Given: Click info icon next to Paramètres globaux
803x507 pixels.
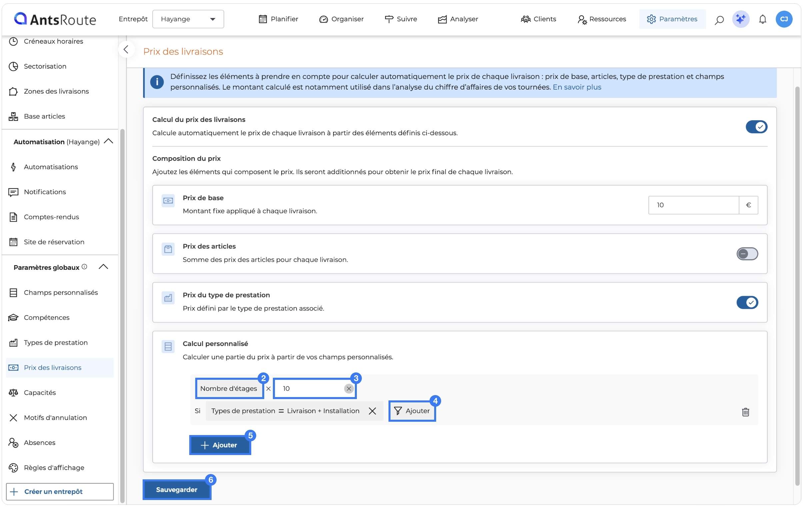Looking at the screenshot, I should click(x=84, y=267).
